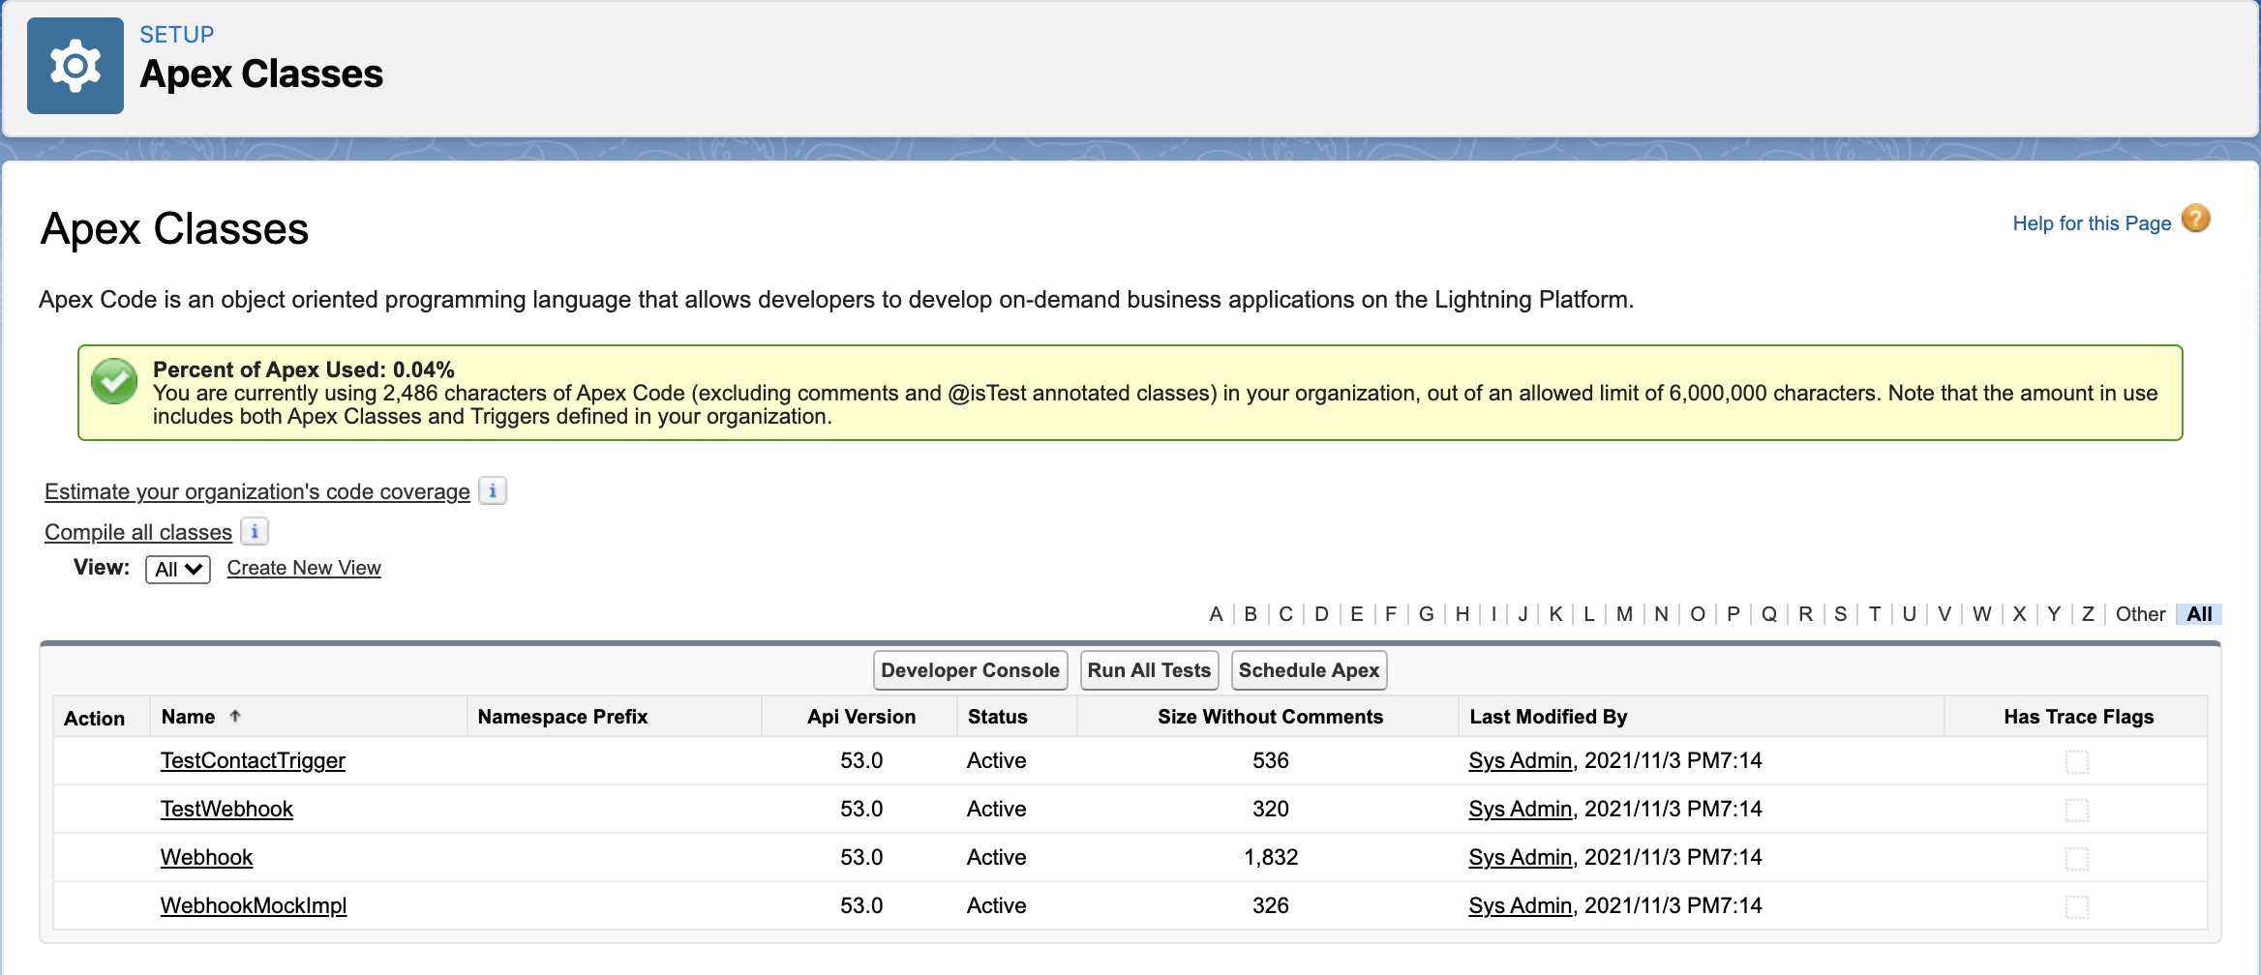Click the size value 320
The height and width of the screenshot is (975, 2261).
click(x=1271, y=809)
